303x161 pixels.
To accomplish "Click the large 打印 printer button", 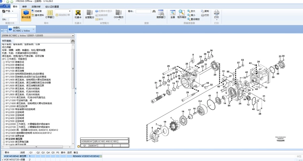I will point(216,15).
